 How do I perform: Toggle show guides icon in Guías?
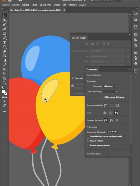coord(105,113)
